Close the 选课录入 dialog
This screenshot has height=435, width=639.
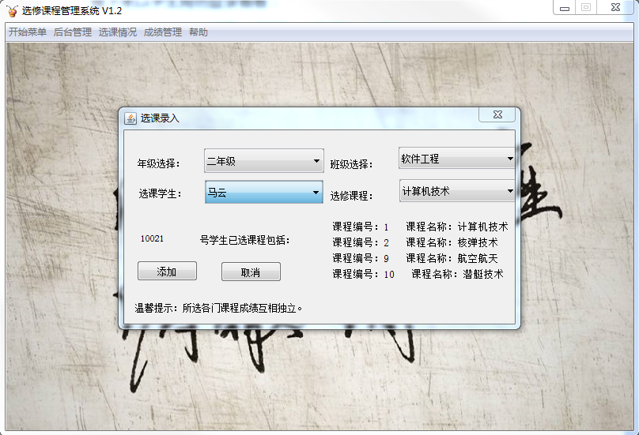point(497,114)
